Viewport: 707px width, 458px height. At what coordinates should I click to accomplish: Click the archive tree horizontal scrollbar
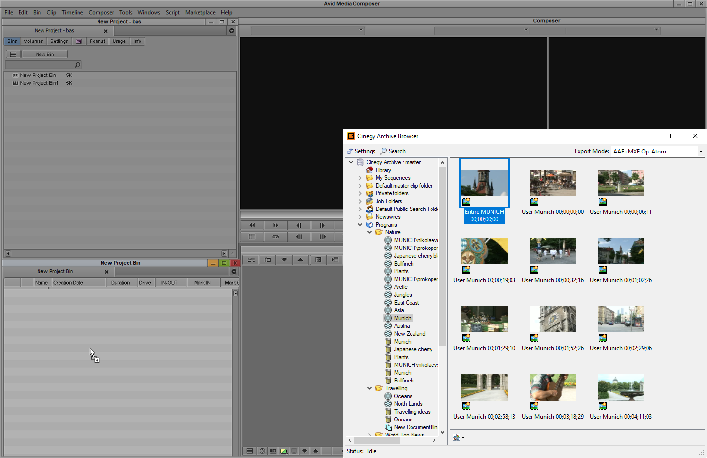376,440
